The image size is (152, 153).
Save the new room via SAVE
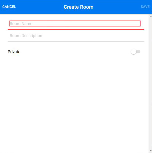click(x=145, y=7)
